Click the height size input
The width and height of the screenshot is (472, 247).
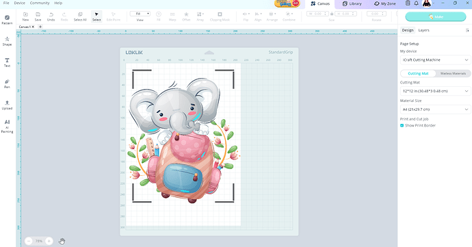point(345,14)
